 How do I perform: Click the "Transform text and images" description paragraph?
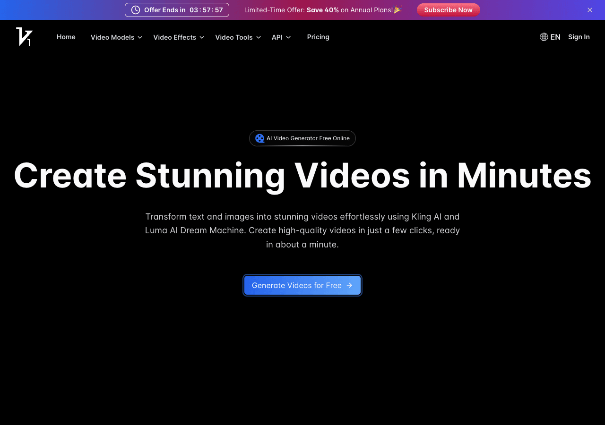[x=302, y=230]
